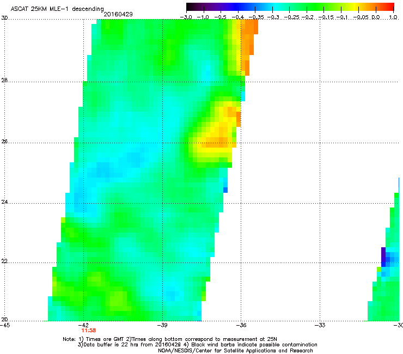Click the "-0.4" color scale label
Viewport: 403px width, 354px height.
(238, 17)
